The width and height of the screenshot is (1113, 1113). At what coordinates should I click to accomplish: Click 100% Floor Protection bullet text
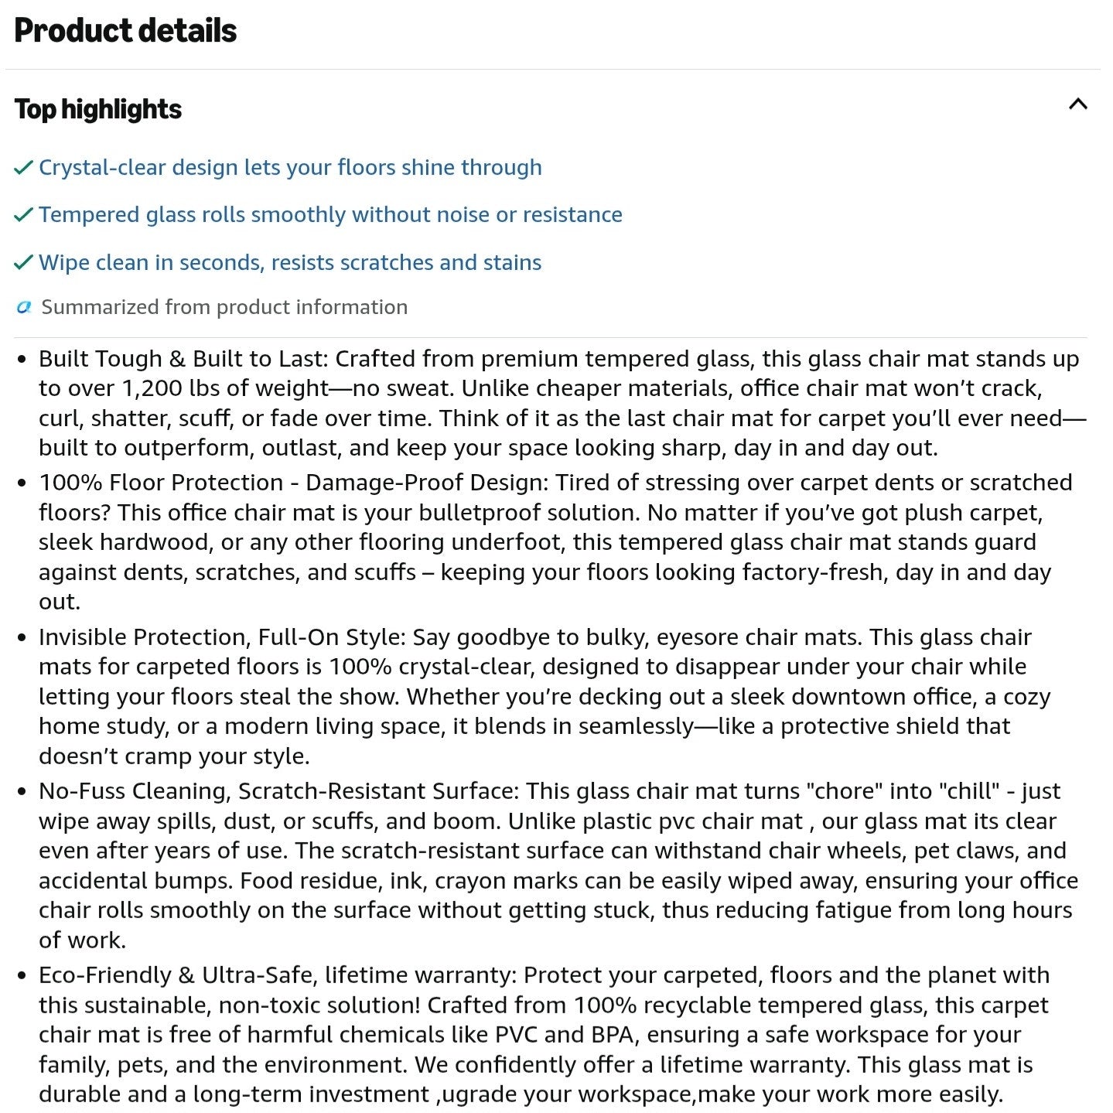[555, 542]
